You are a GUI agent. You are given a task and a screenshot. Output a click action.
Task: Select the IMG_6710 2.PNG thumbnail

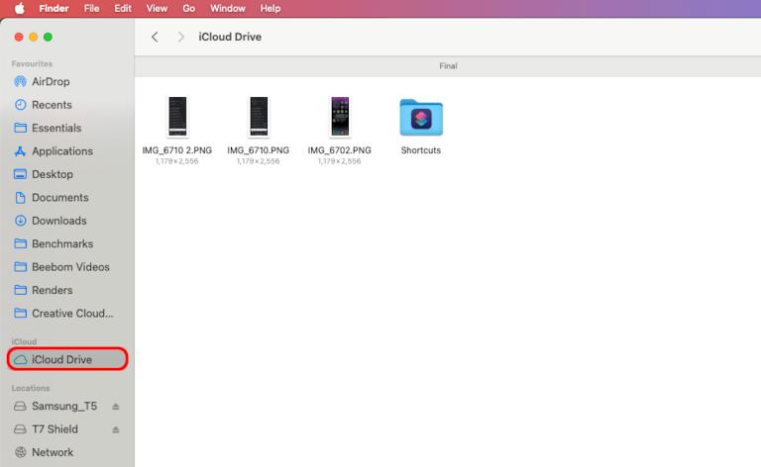pos(176,118)
